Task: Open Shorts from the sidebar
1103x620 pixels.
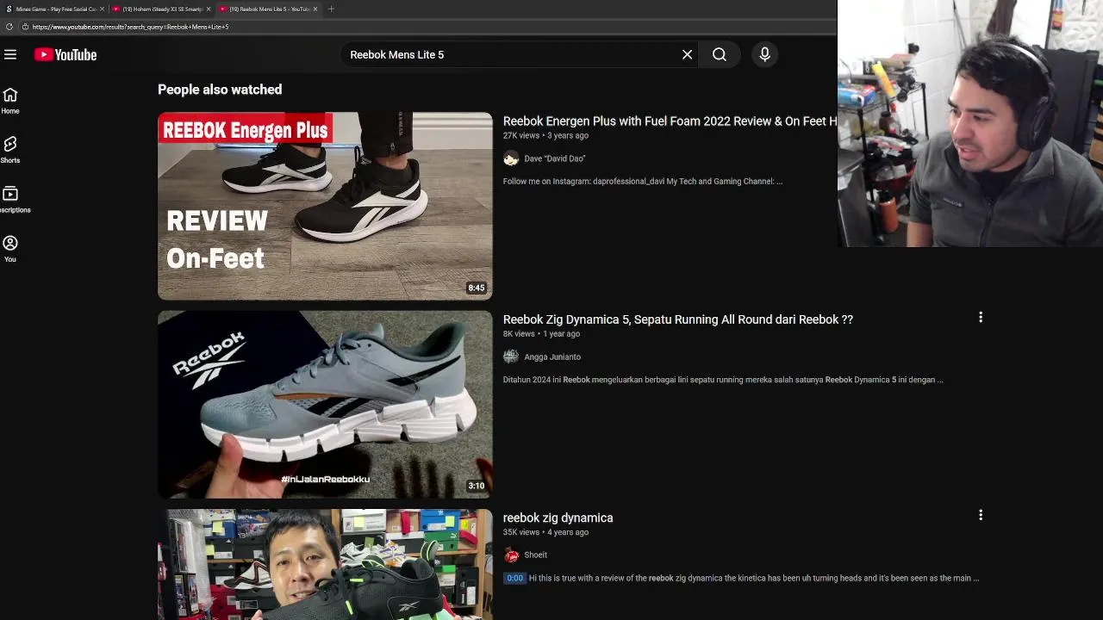Action: pyautogui.click(x=10, y=150)
